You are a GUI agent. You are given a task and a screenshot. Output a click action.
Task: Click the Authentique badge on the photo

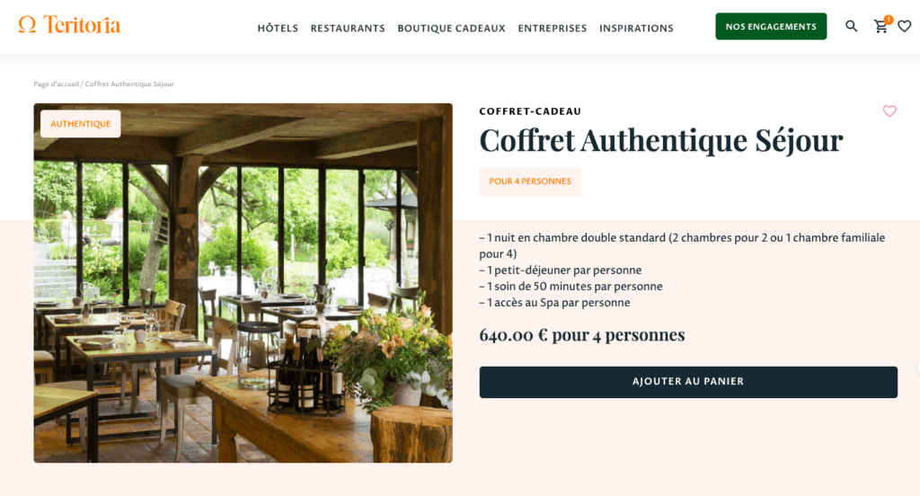(x=80, y=124)
